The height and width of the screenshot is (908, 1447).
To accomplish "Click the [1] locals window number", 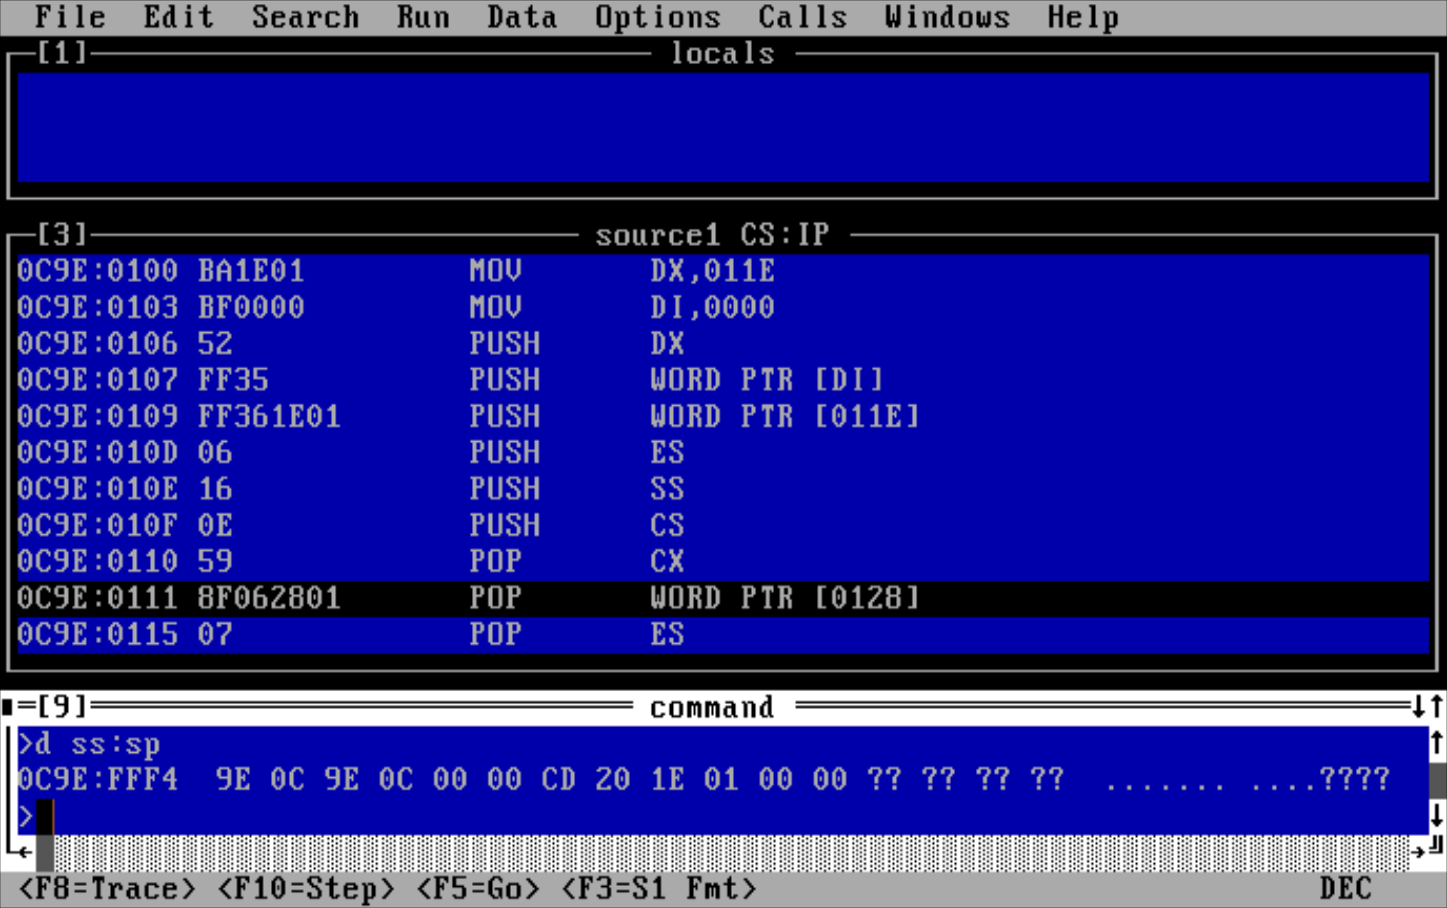I will point(63,54).
